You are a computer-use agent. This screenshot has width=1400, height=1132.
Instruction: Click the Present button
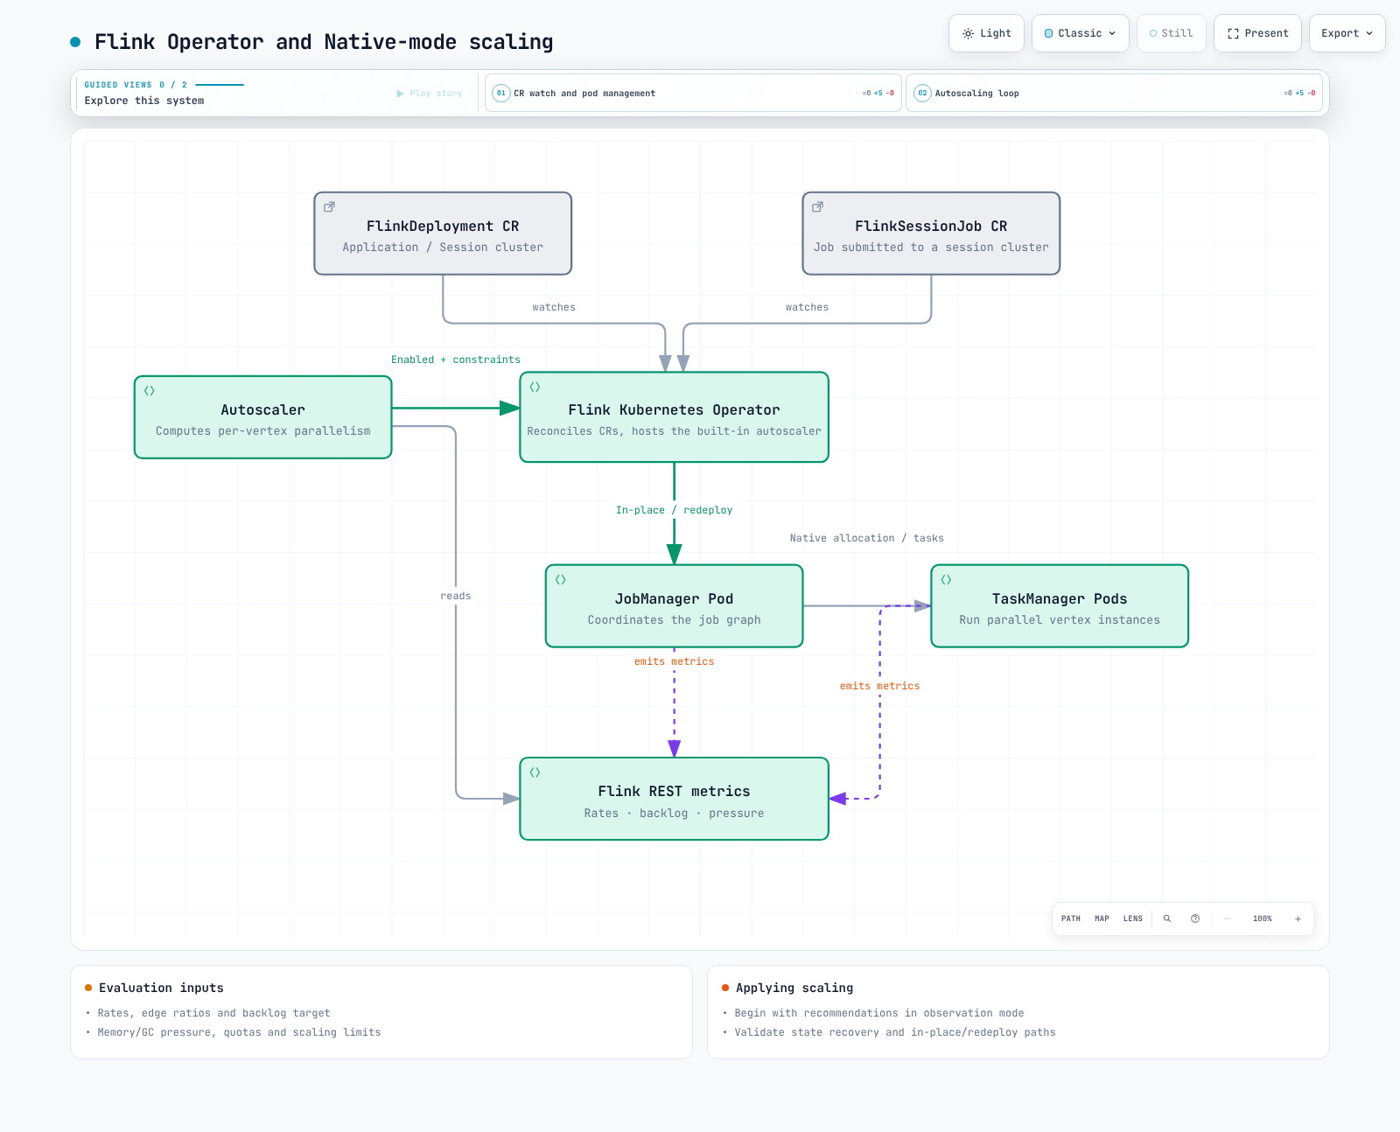pos(1257,33)
